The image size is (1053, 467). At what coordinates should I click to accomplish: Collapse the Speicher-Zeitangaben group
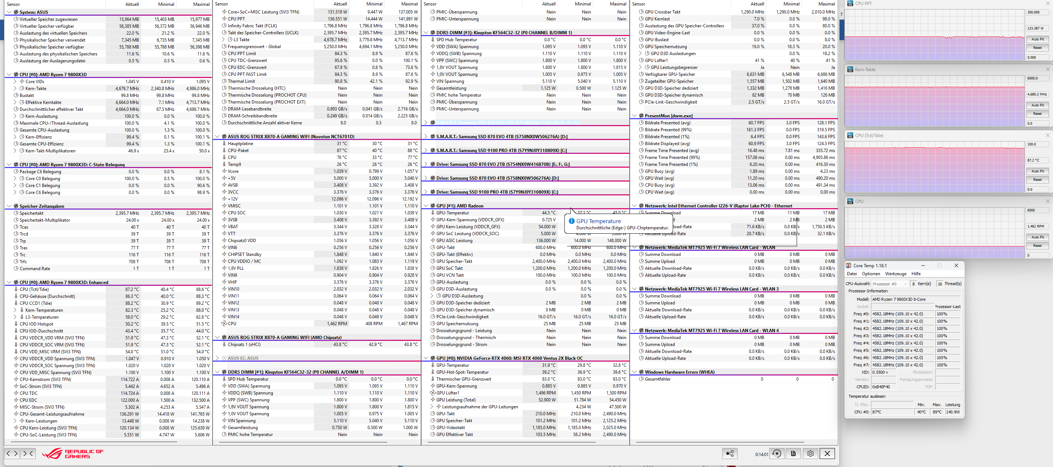pos(9,206)
